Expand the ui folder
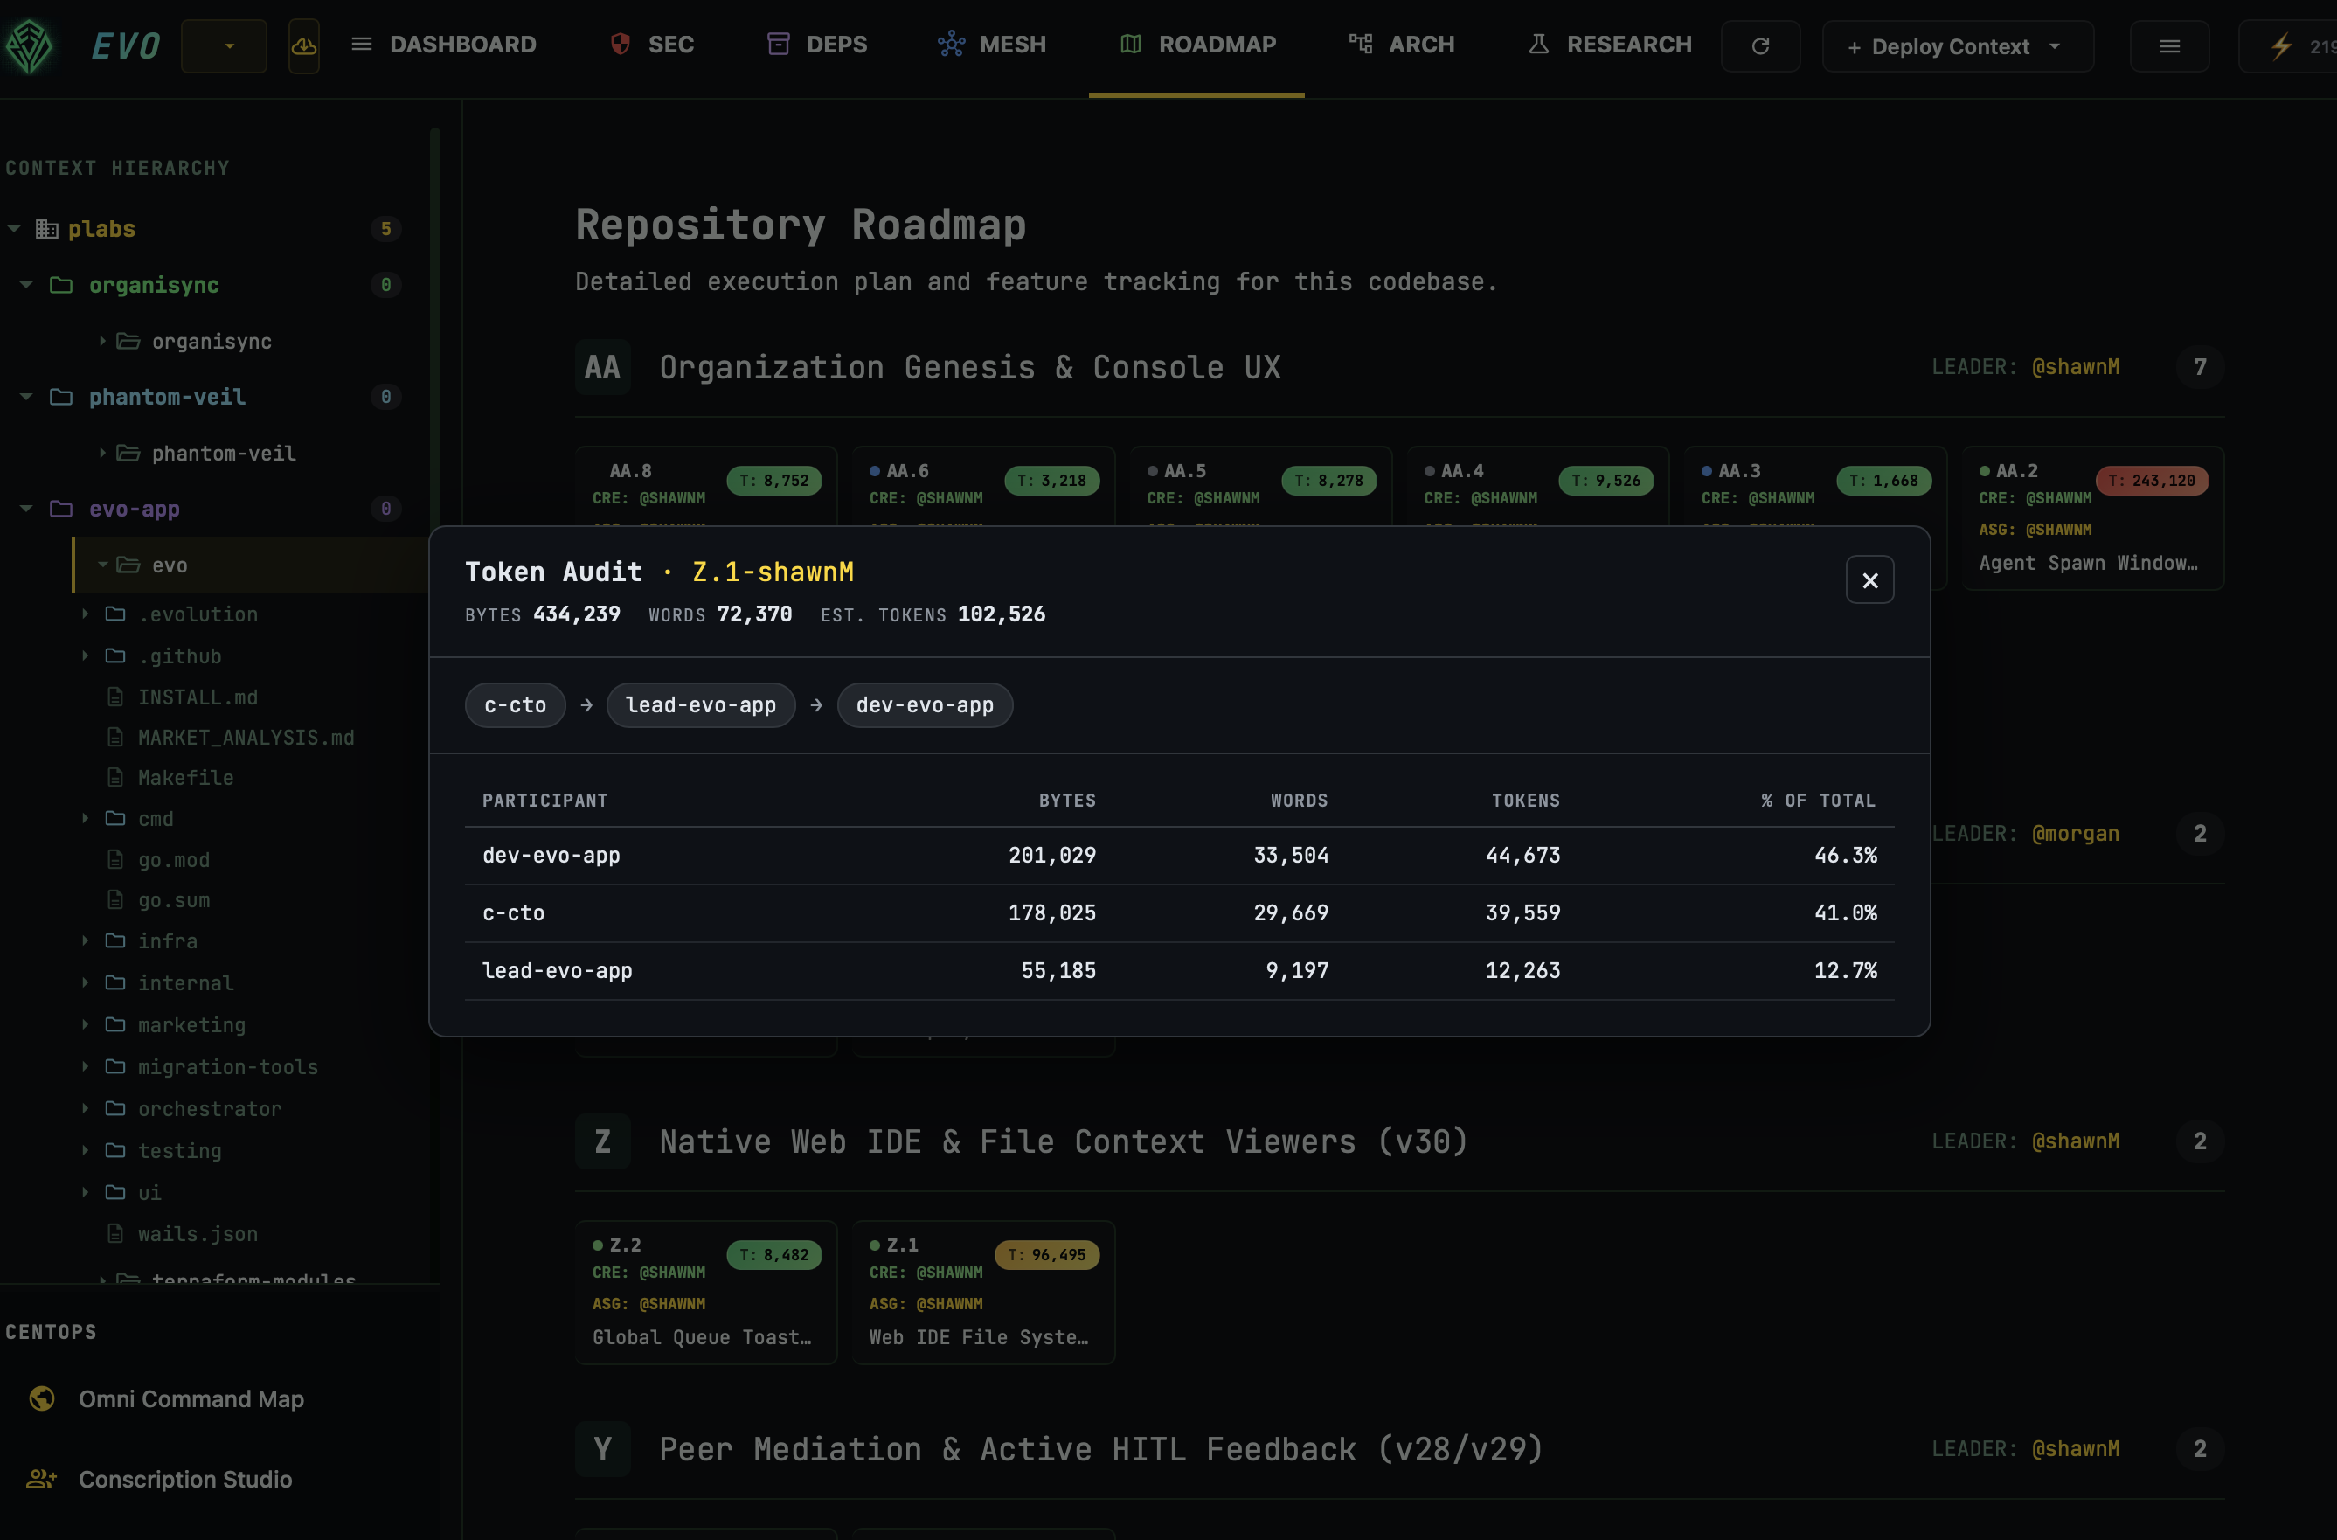 click(x=86, y=1192)
